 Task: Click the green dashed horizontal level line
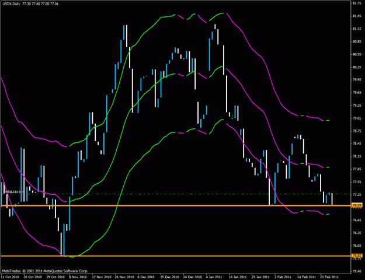177,194
